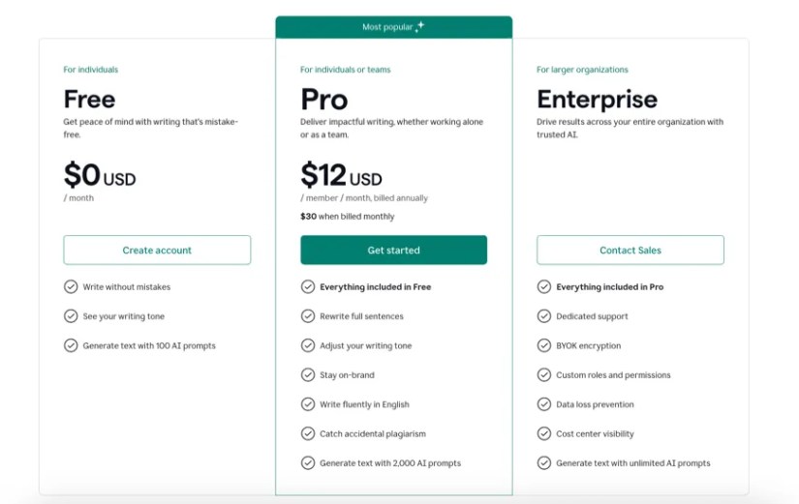Click the Create account button

pyautogui.click(x=157, y=251)
